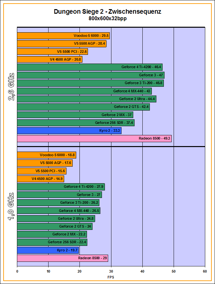Click the Geforce 4 MX-440 - 26.5 bar
Screen dimensions: 215x284
pyautogui.click(x=58, y=211)
